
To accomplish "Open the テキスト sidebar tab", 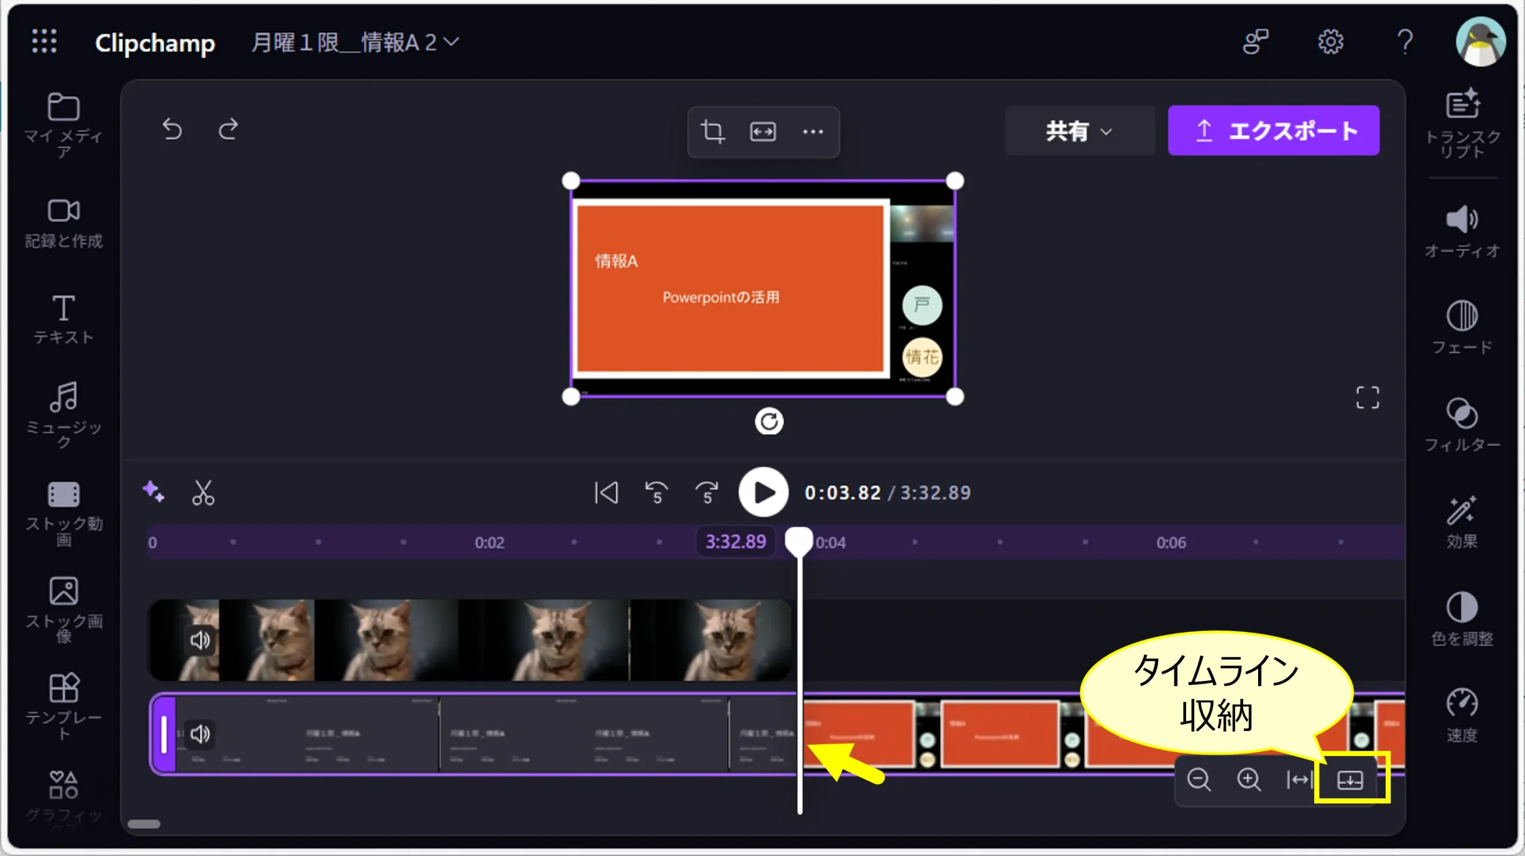I will (x=63, y=319).
